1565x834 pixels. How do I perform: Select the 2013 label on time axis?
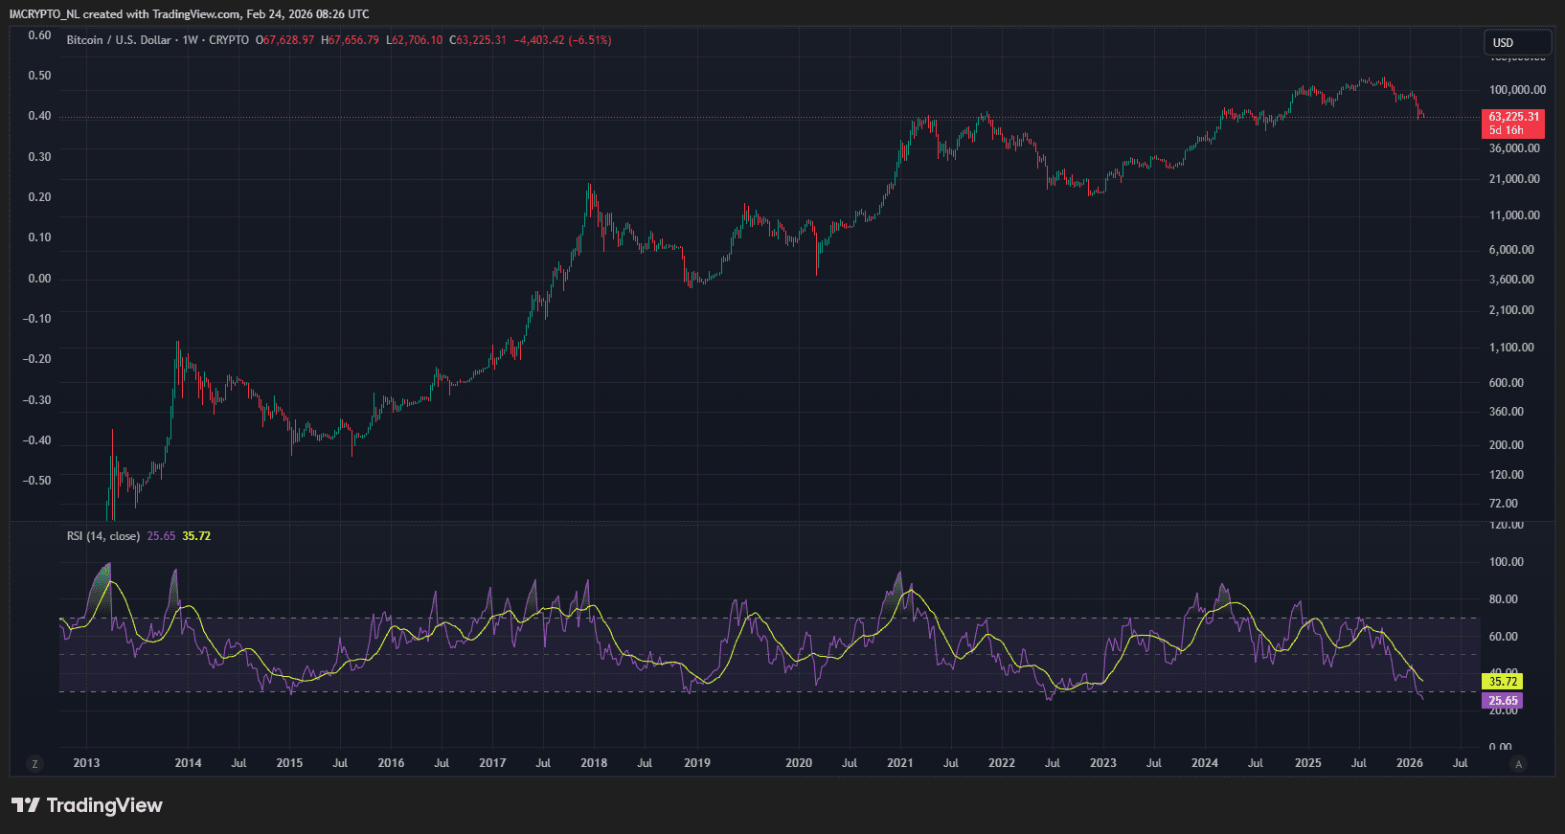[86, 763]
